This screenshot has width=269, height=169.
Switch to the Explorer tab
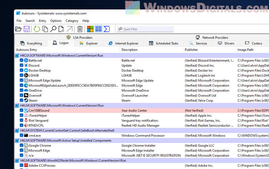tap(89, 43)
